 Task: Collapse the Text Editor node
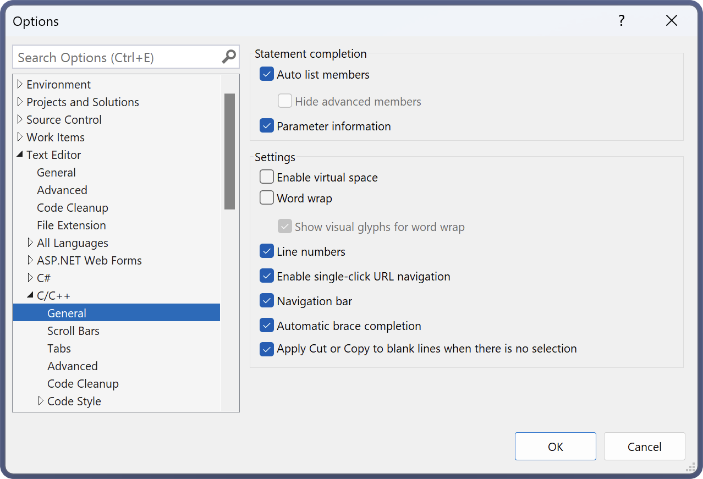tap(20, 155)
